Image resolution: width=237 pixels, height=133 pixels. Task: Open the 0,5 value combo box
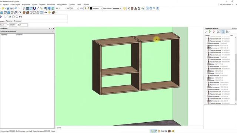(x=74, y=8)
